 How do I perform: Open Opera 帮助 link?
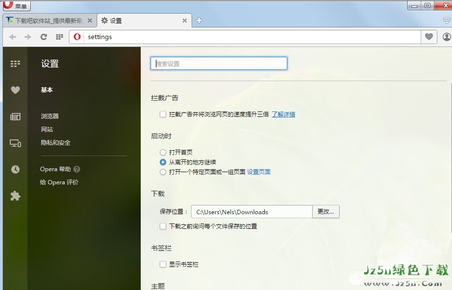pyautogui.click(x=55, y=169)
